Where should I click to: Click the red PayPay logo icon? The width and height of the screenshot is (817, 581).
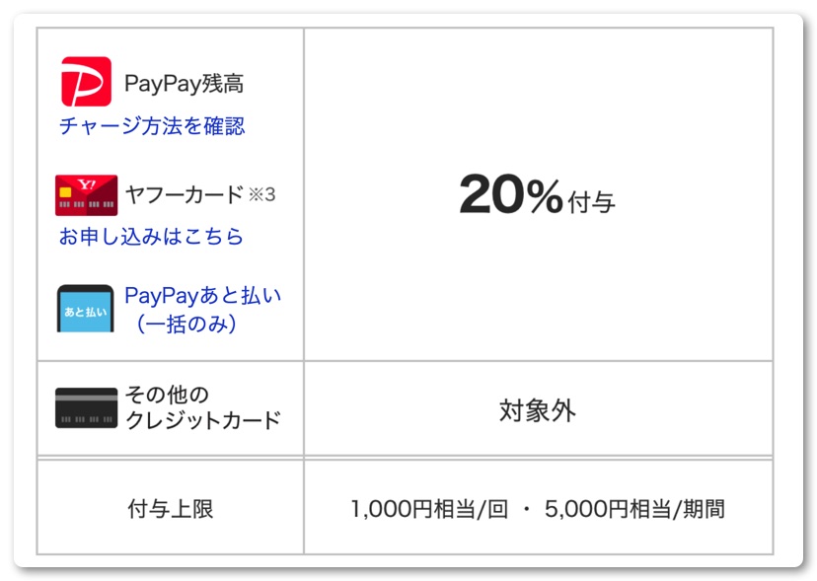[86, 82]
